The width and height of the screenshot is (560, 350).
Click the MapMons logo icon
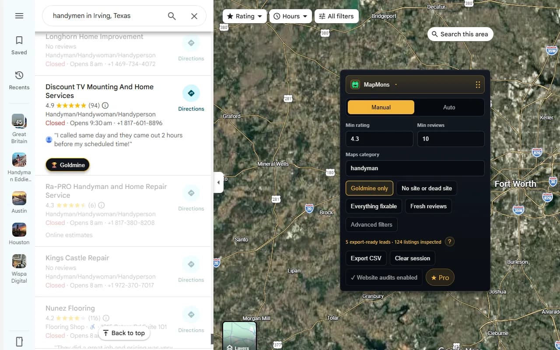(355, 84)
